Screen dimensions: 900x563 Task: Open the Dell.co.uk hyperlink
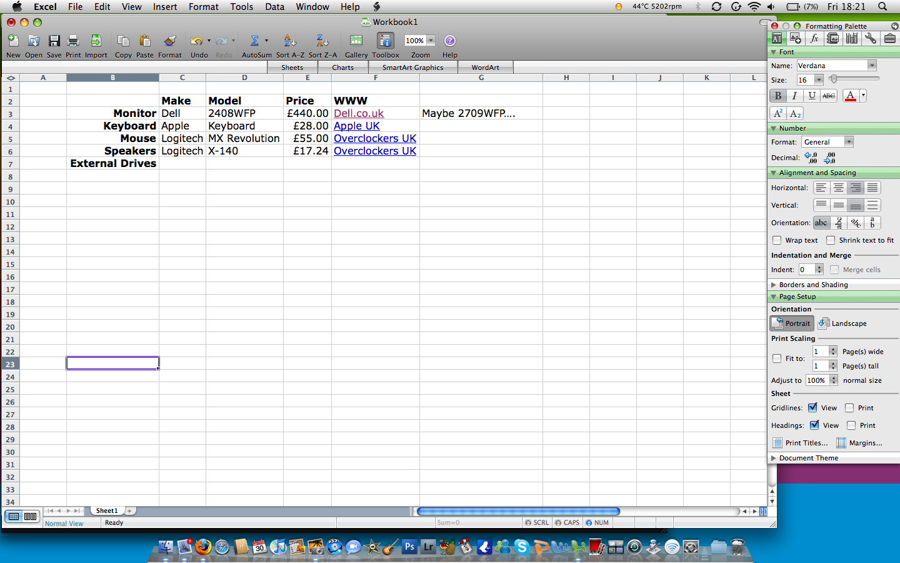pyautogui.click(x=359, y=113)
